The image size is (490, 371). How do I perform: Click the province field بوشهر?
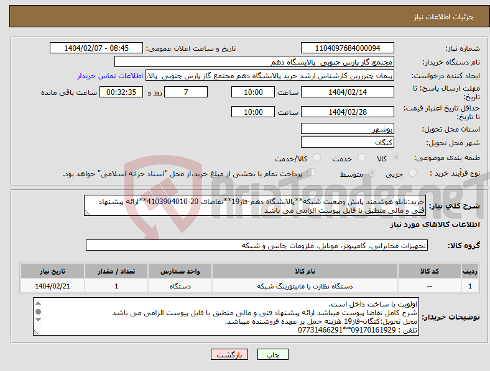[x=347, y=128]
